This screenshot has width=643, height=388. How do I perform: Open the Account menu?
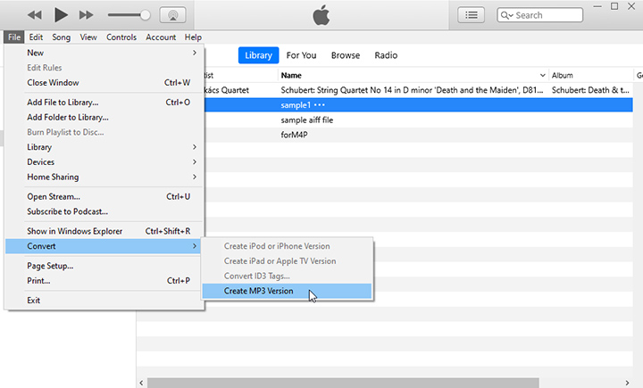pyautogui.click(x=161, y=37)
